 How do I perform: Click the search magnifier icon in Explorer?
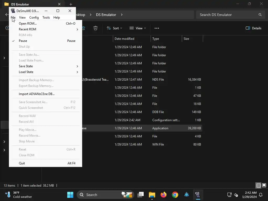click(260, 15)
